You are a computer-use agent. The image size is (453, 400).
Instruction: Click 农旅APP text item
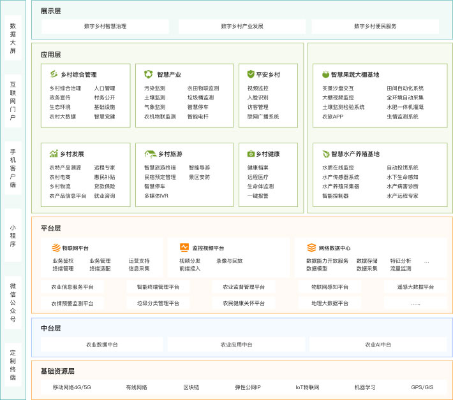pyautogui.click(x=332, y=117)
